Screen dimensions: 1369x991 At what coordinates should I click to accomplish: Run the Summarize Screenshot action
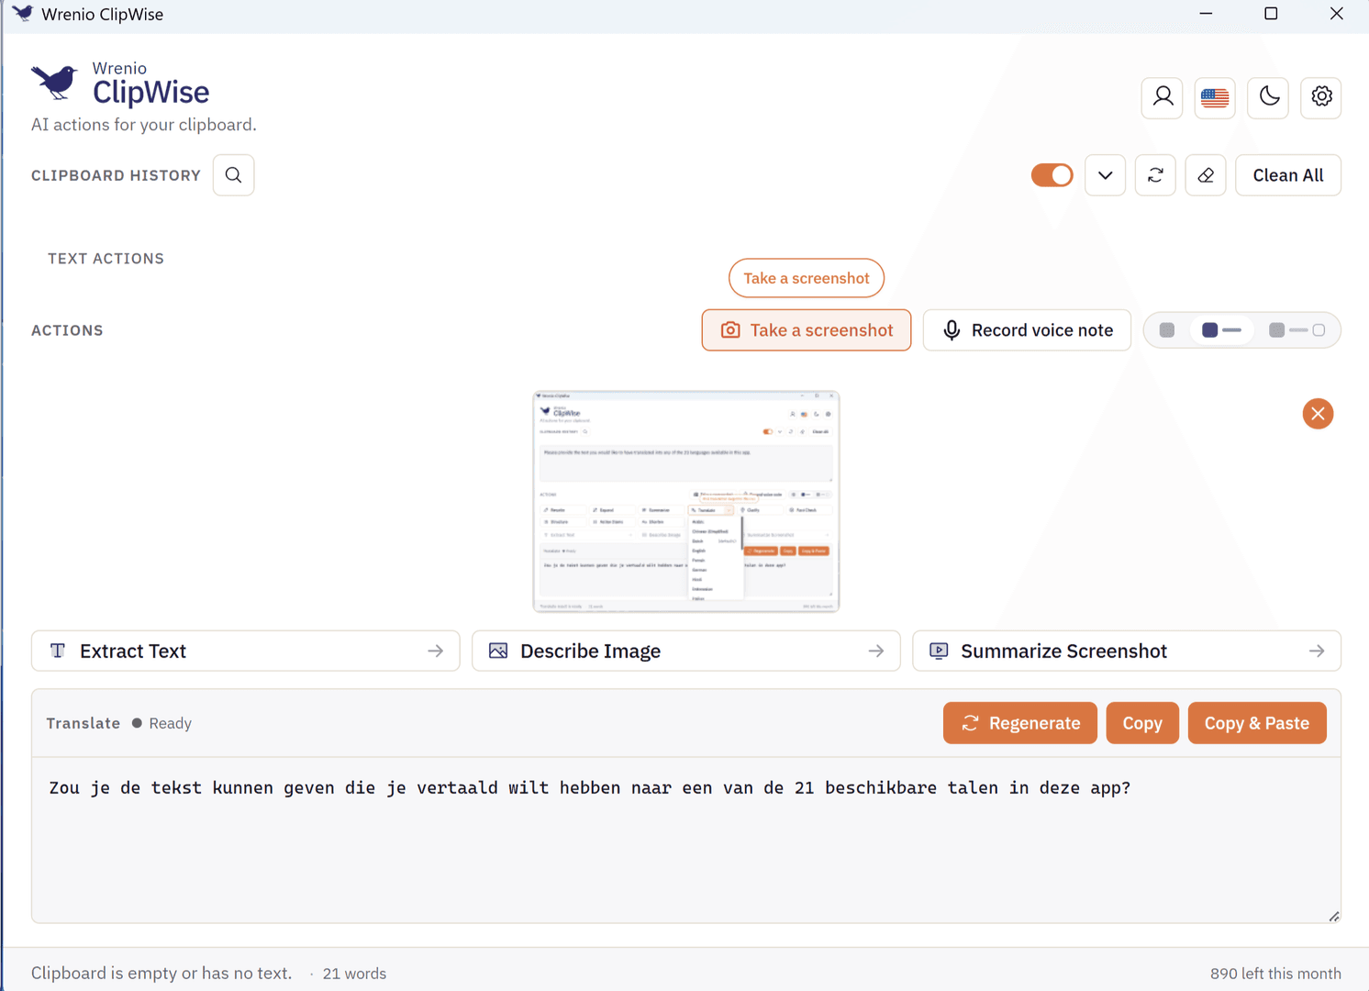pos(1127,651)
